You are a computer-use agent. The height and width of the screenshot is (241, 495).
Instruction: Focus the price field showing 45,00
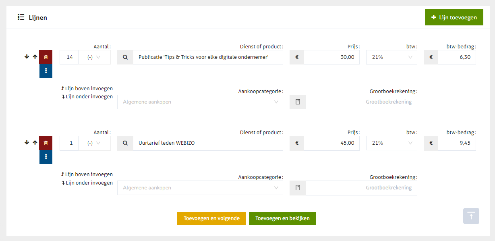click(331, 143)
